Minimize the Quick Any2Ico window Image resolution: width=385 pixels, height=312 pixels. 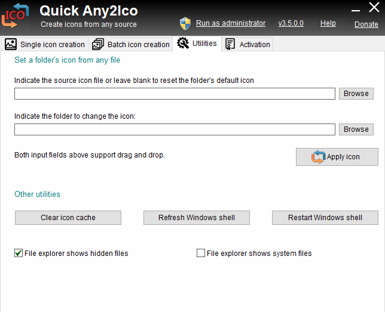click(x=356, y=10)
